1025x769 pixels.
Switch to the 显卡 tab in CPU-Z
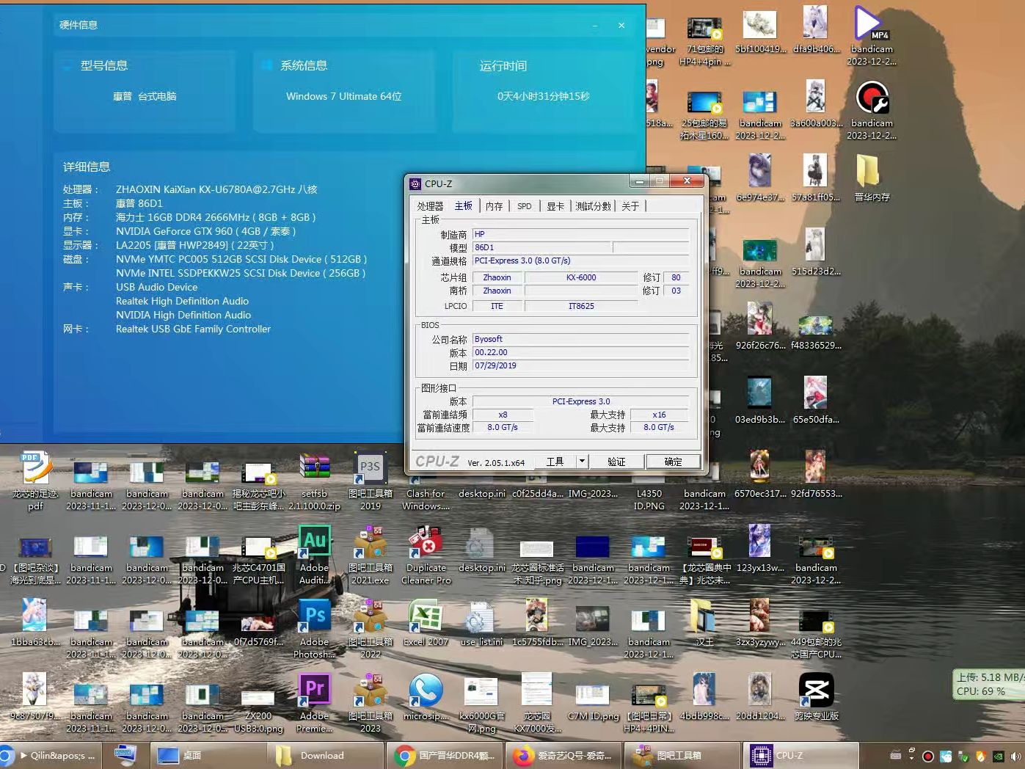(x=555, y=206)
